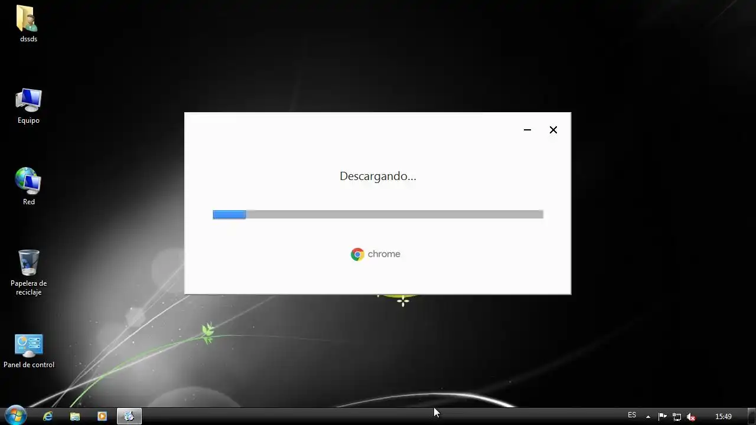The image size is (756, 425).
Task: Select the Panel de control desktop icon
Action: [28, 352]
